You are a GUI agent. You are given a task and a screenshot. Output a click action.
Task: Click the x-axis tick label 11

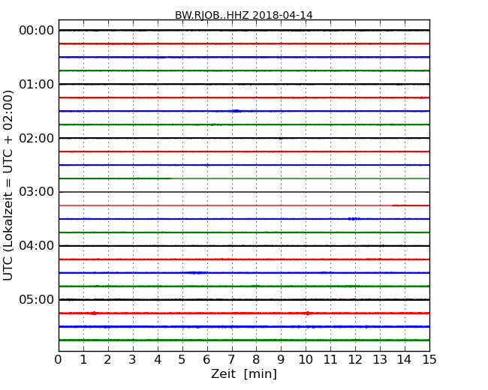click(330, 360)
